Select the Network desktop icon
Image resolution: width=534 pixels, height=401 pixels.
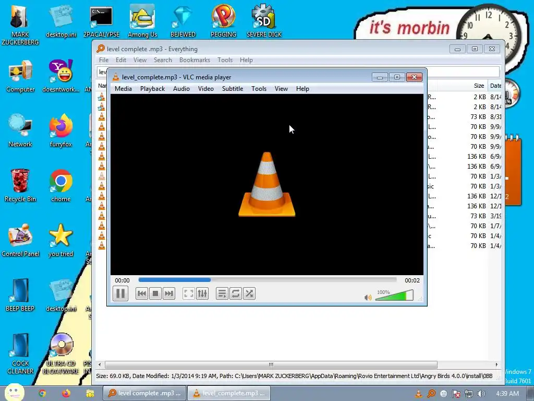tap(20, 131)
